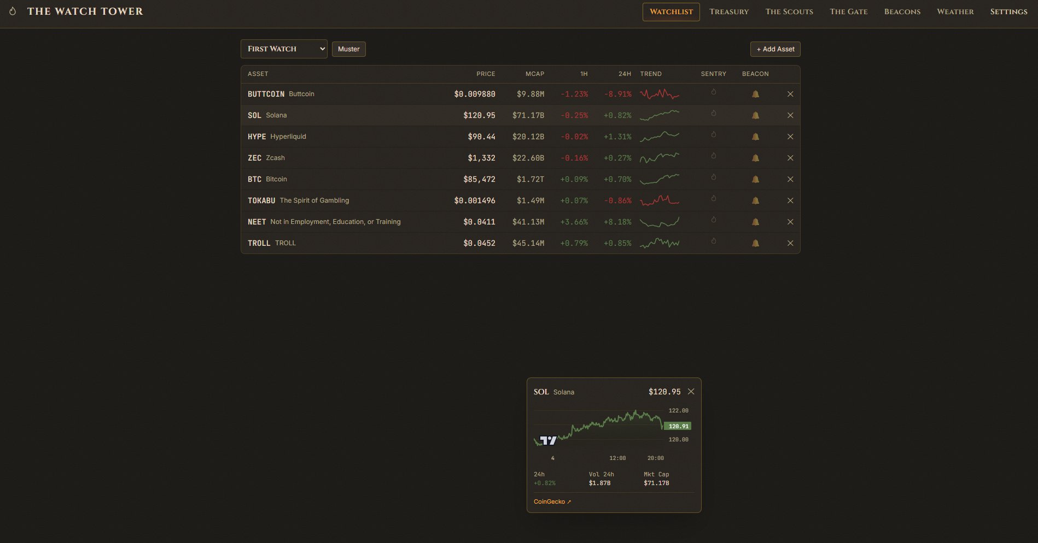Set a beacon bell for SOL
This screenshot has height=543, width=1038.
click(x=755, y=115)
